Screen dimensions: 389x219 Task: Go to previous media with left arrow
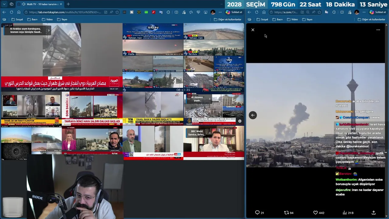pos(253,115)
